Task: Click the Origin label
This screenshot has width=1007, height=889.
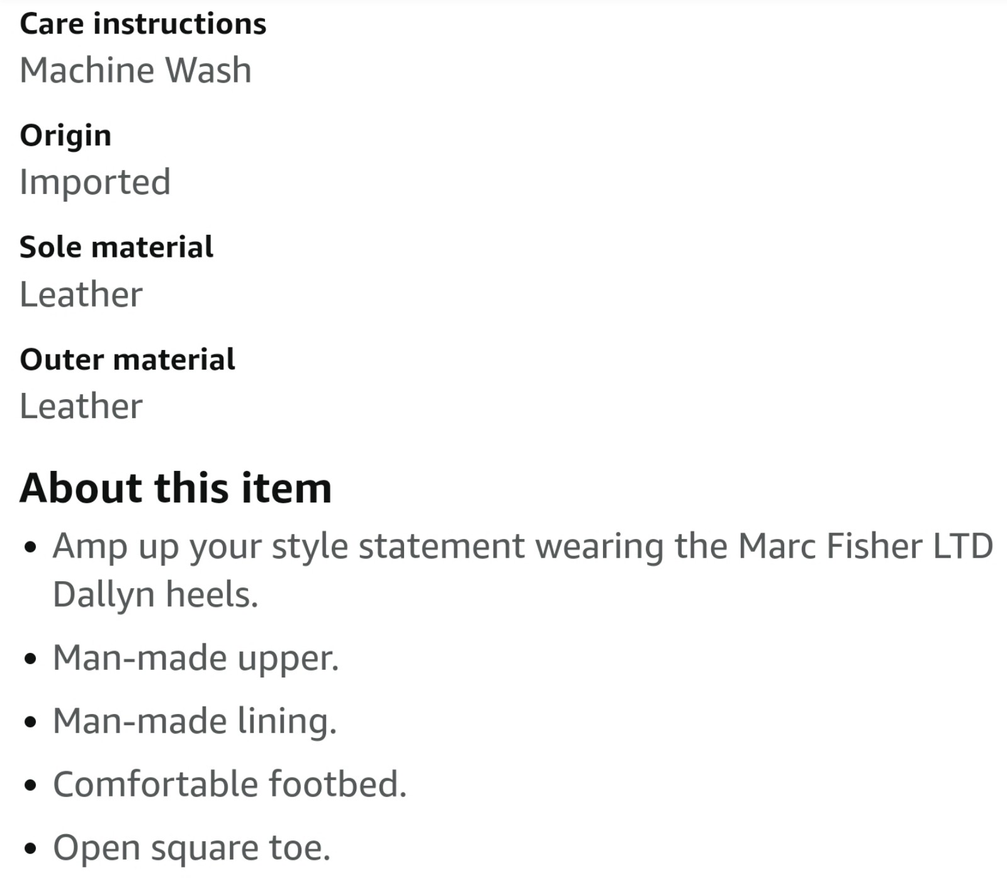Action: (65, 136)
